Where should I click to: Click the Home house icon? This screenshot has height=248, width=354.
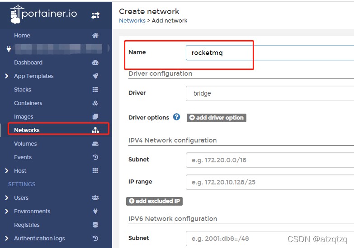(x=95, y=35)
